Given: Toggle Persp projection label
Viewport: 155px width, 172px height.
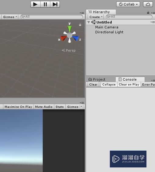Looking at the screenshot, I should click(69, 50).
